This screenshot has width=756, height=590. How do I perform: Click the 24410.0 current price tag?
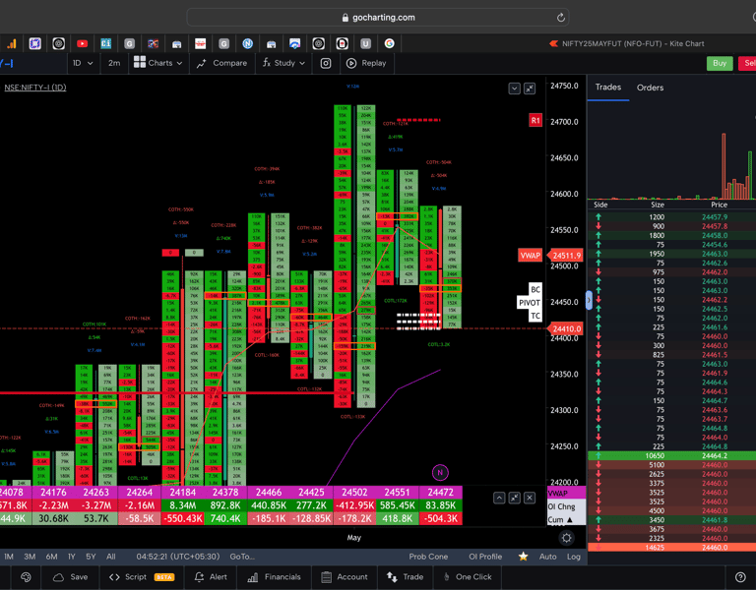click(x=567, y=329)
